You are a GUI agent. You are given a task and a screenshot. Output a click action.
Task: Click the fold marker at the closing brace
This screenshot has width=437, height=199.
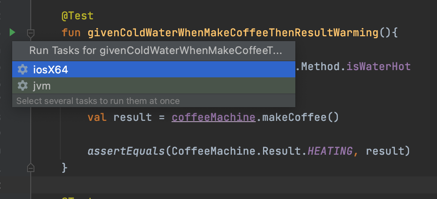[x=31, y=167]
